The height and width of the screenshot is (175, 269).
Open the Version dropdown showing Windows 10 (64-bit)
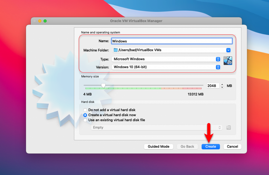point(218,67)
